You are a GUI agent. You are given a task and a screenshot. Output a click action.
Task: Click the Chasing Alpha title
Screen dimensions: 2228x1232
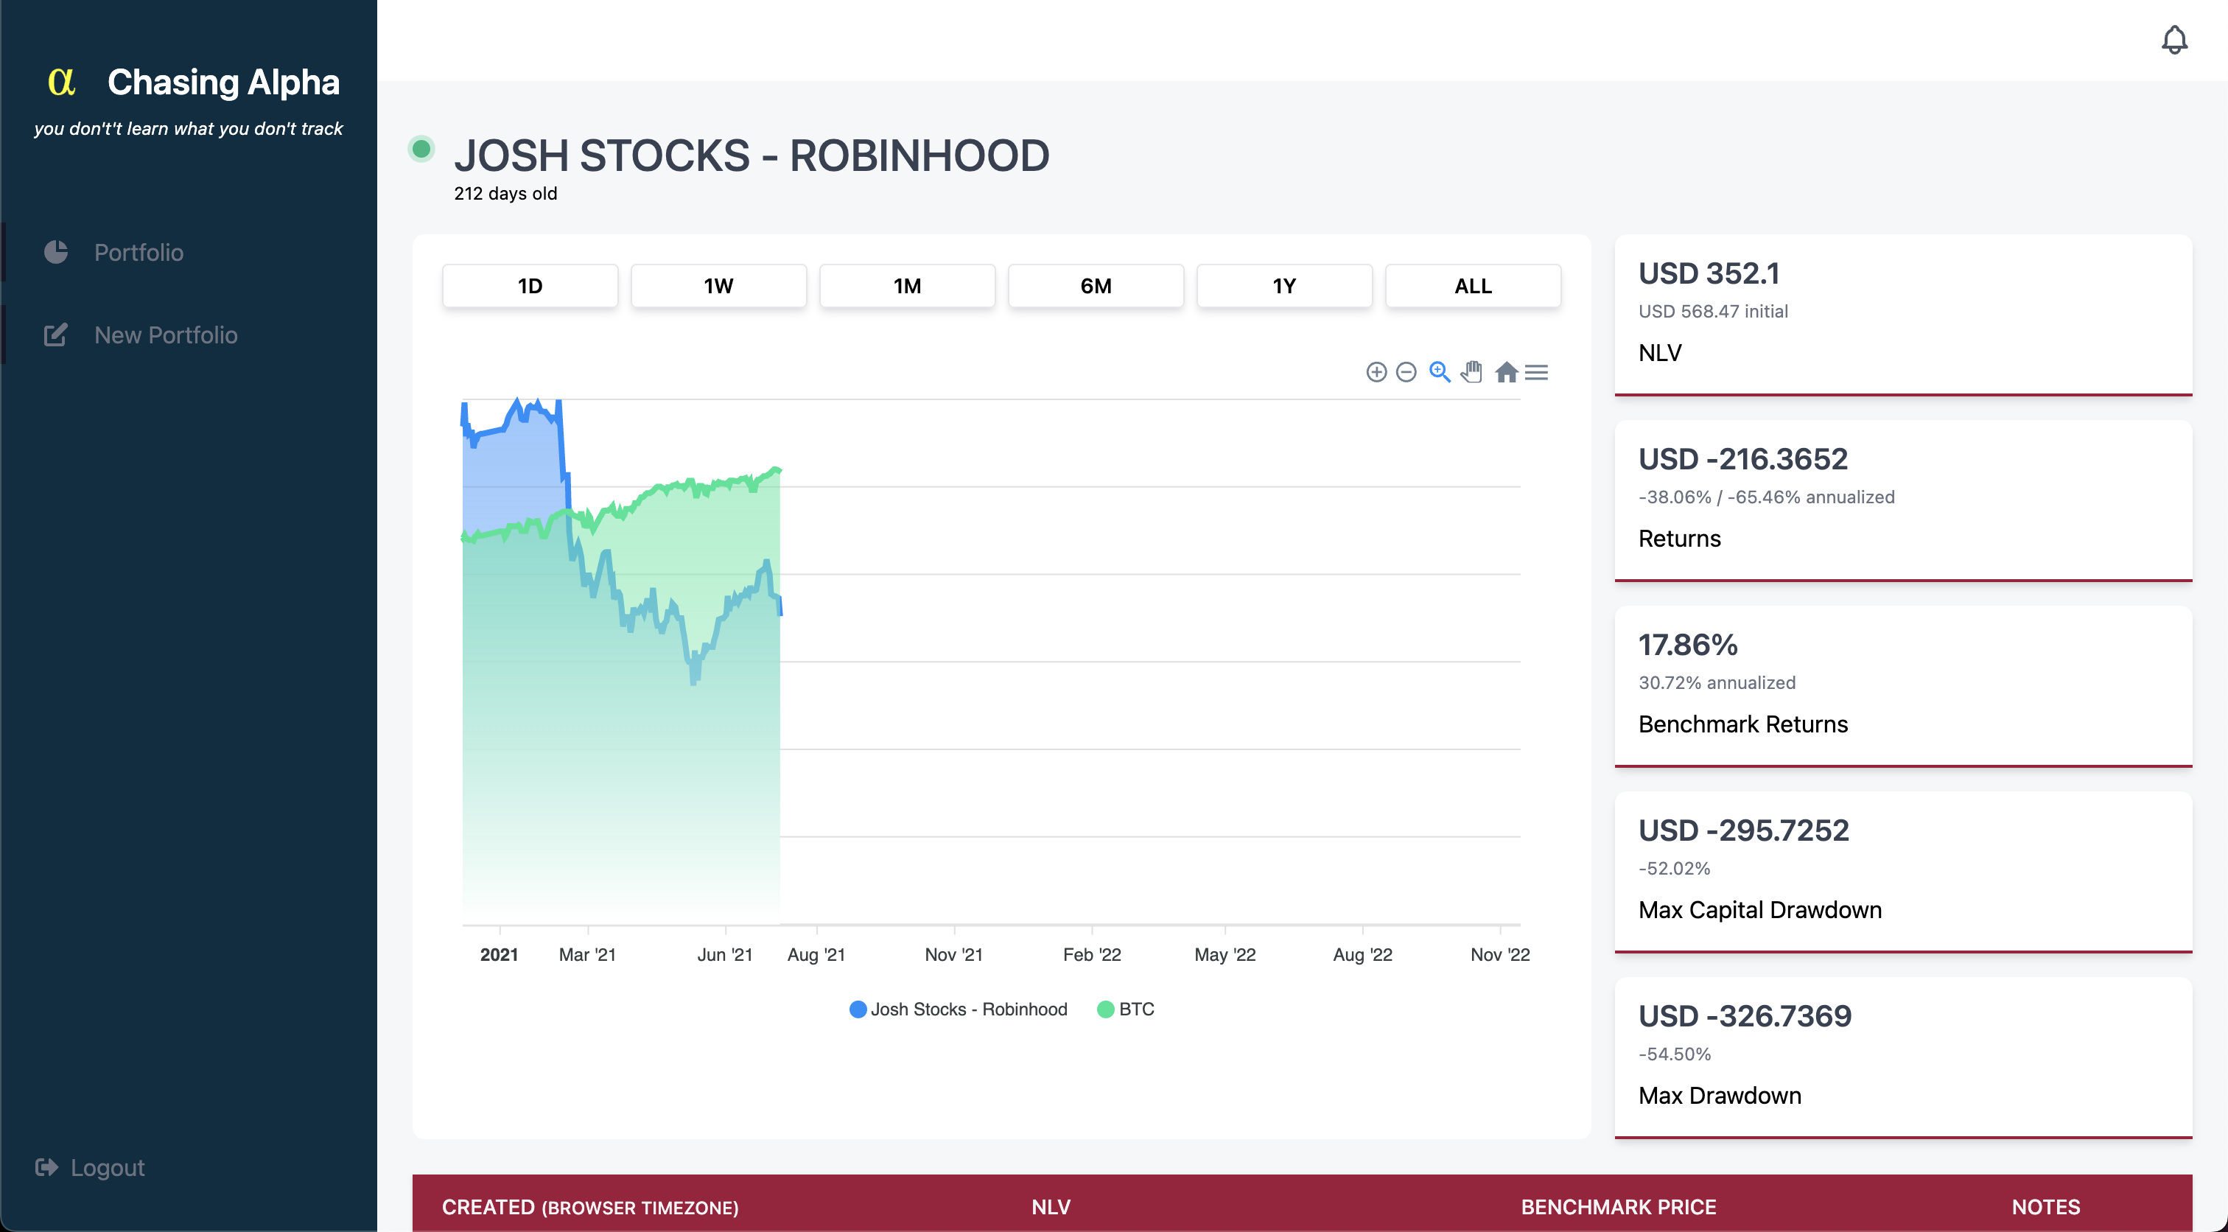(x=223, y=83)
